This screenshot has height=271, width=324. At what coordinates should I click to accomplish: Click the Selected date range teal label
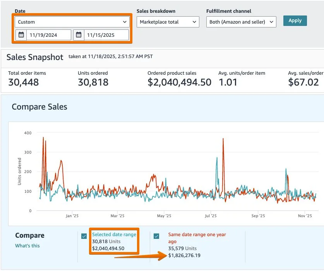coord(114,235)
